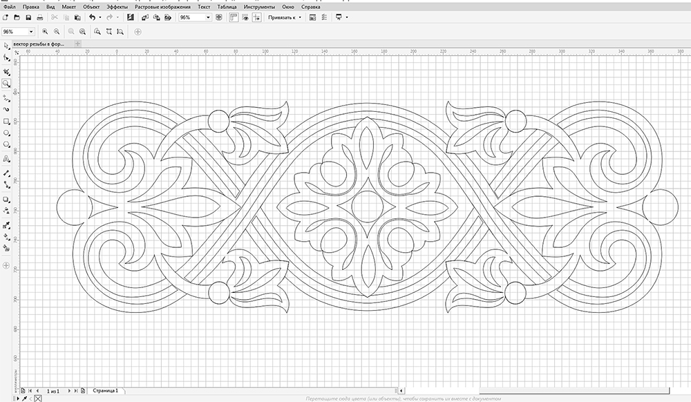Select the Rectangle tool

7,121
